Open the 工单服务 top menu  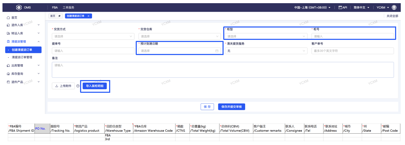68,8
